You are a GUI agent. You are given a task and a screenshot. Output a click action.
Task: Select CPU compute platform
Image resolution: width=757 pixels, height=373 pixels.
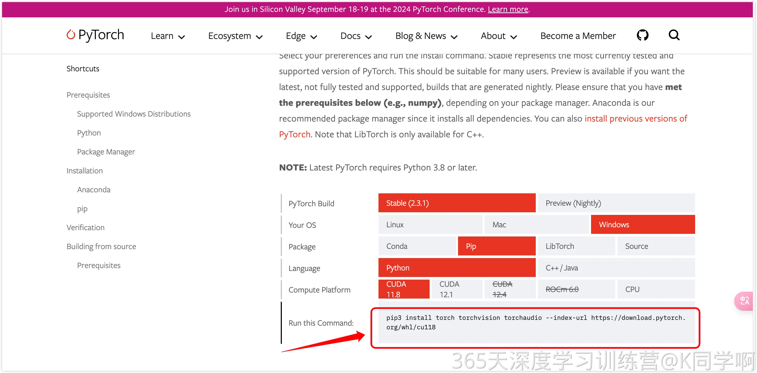656,289
